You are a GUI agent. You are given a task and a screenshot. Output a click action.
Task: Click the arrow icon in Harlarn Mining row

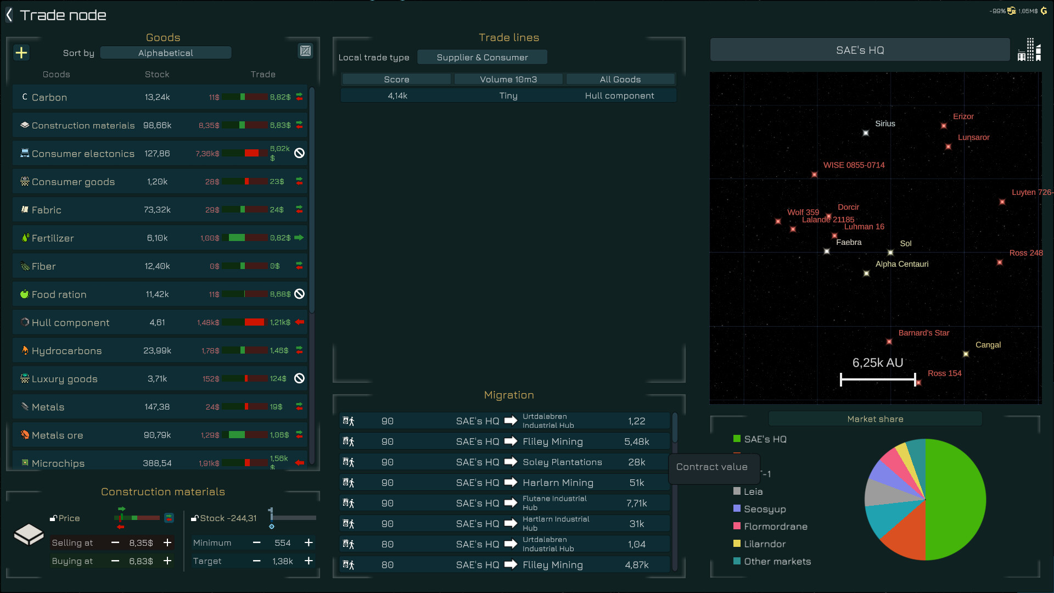click(511, 483)
